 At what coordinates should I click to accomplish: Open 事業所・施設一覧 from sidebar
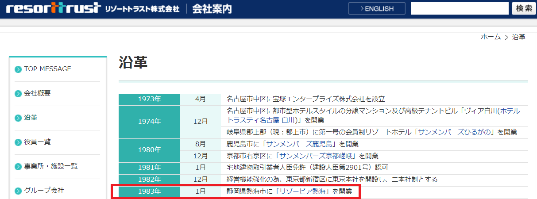[x=51, y=166]
